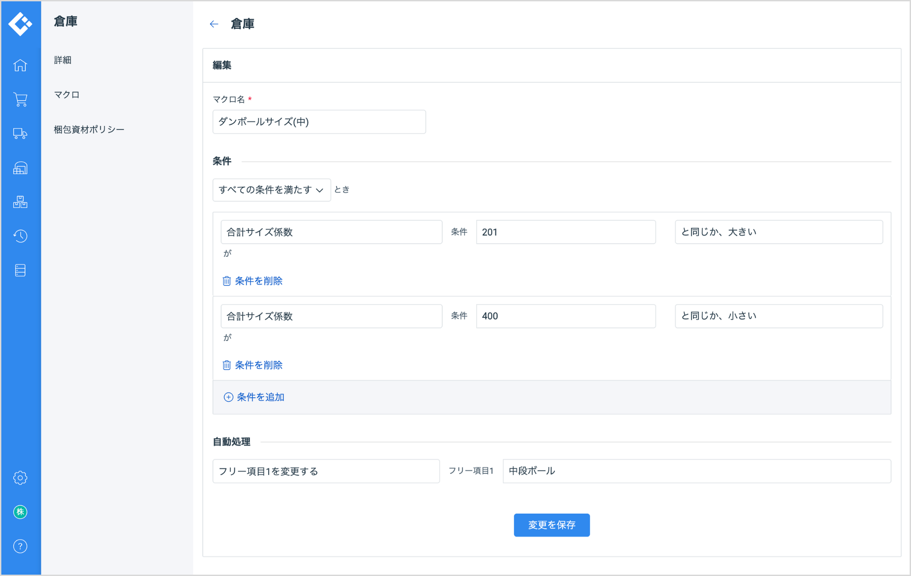Click the home icon in the sidebar

(20, 65)
